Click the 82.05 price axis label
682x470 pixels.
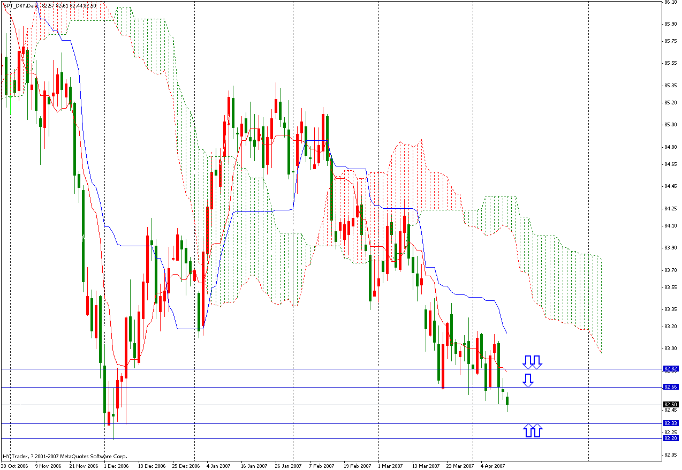tap(670, 454)
